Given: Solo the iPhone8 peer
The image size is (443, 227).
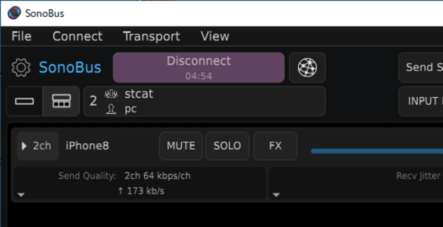Looking at the screenshot, I should click(x=227, y=146).
